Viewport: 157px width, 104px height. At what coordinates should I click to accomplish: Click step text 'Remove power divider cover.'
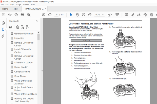(82, 68)
